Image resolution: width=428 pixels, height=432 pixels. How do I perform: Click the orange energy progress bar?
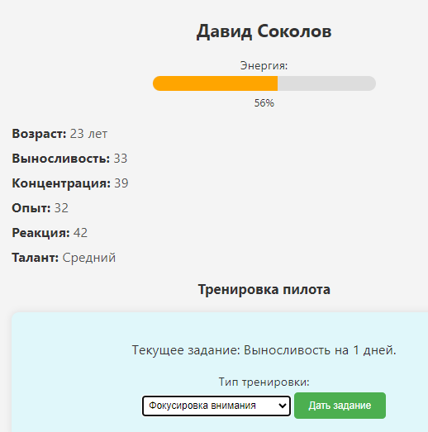click(x=264, y=83)
